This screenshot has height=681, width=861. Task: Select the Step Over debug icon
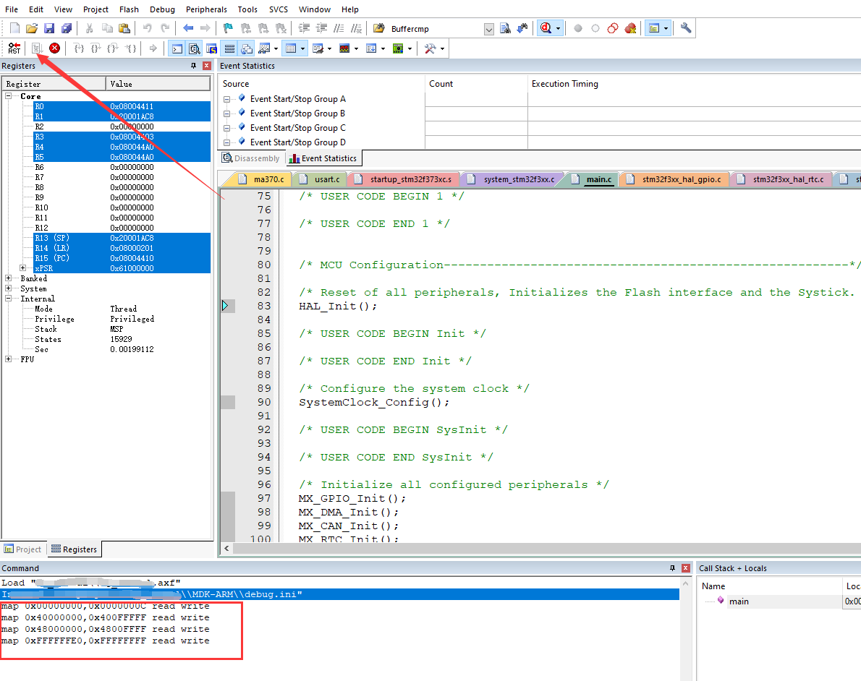point(96,48)
